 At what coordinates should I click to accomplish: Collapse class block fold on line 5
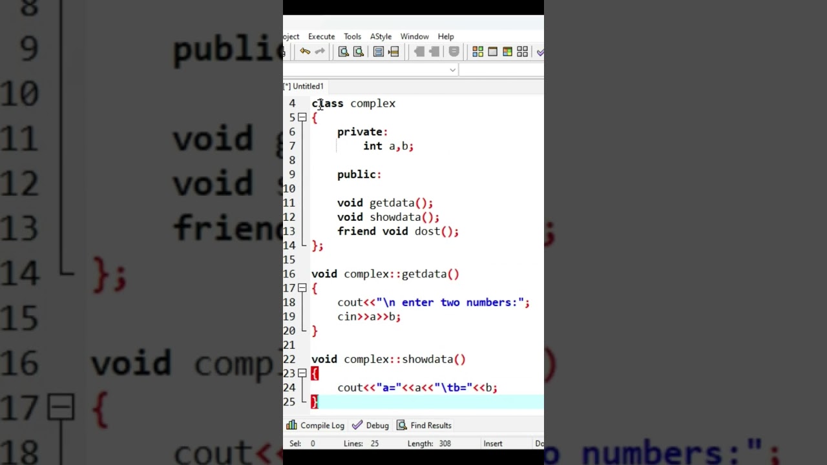(x=302, y=118)
